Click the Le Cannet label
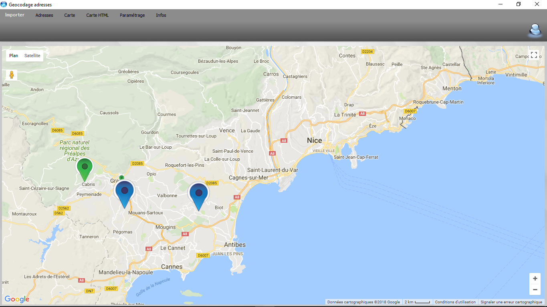This screenshot has width=547, height=307. click(x=173, y=248)
